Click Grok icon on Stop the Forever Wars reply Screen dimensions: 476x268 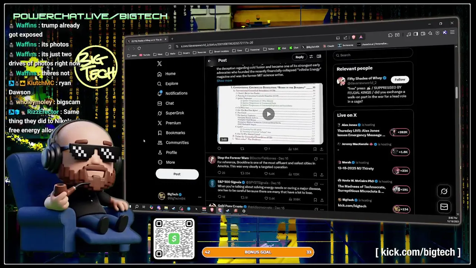coord(316,159)
